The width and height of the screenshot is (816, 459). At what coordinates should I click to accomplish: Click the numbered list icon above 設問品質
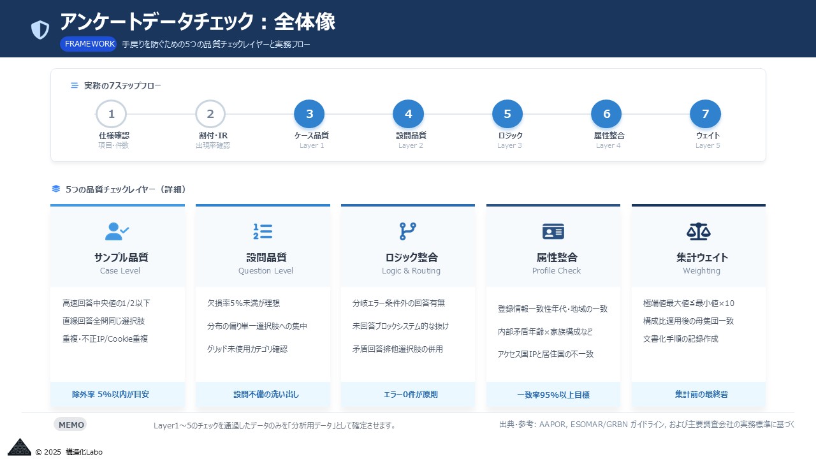263,231
